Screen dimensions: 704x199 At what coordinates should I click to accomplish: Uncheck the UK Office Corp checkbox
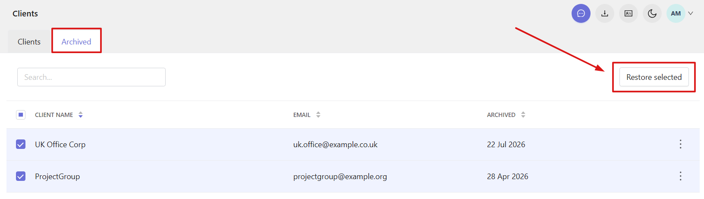pos(21,144)
